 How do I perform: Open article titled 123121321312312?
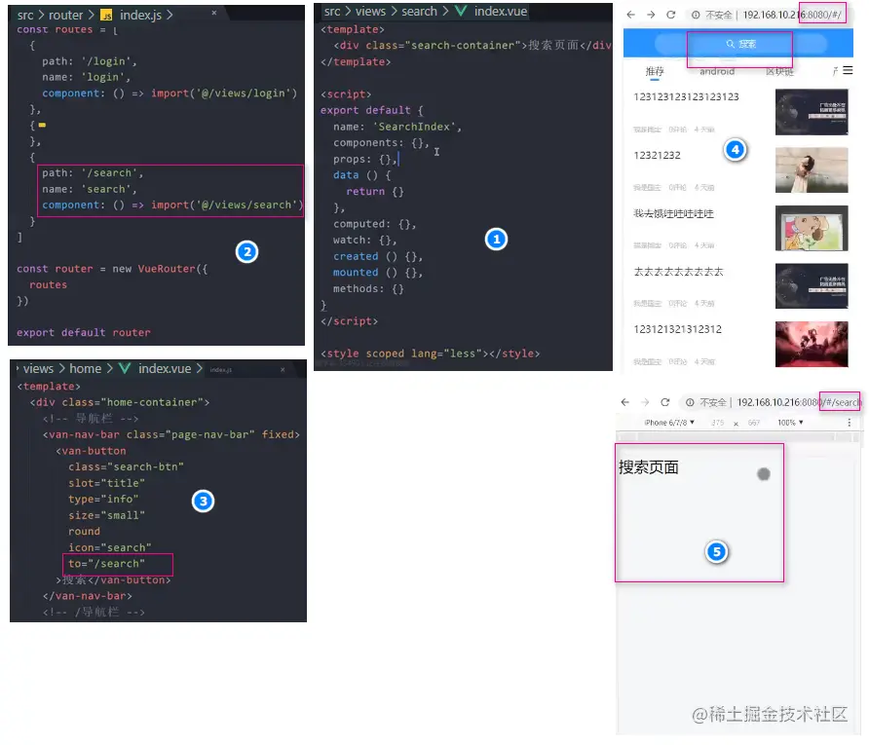pyautogui.click(x=677, y=329)
